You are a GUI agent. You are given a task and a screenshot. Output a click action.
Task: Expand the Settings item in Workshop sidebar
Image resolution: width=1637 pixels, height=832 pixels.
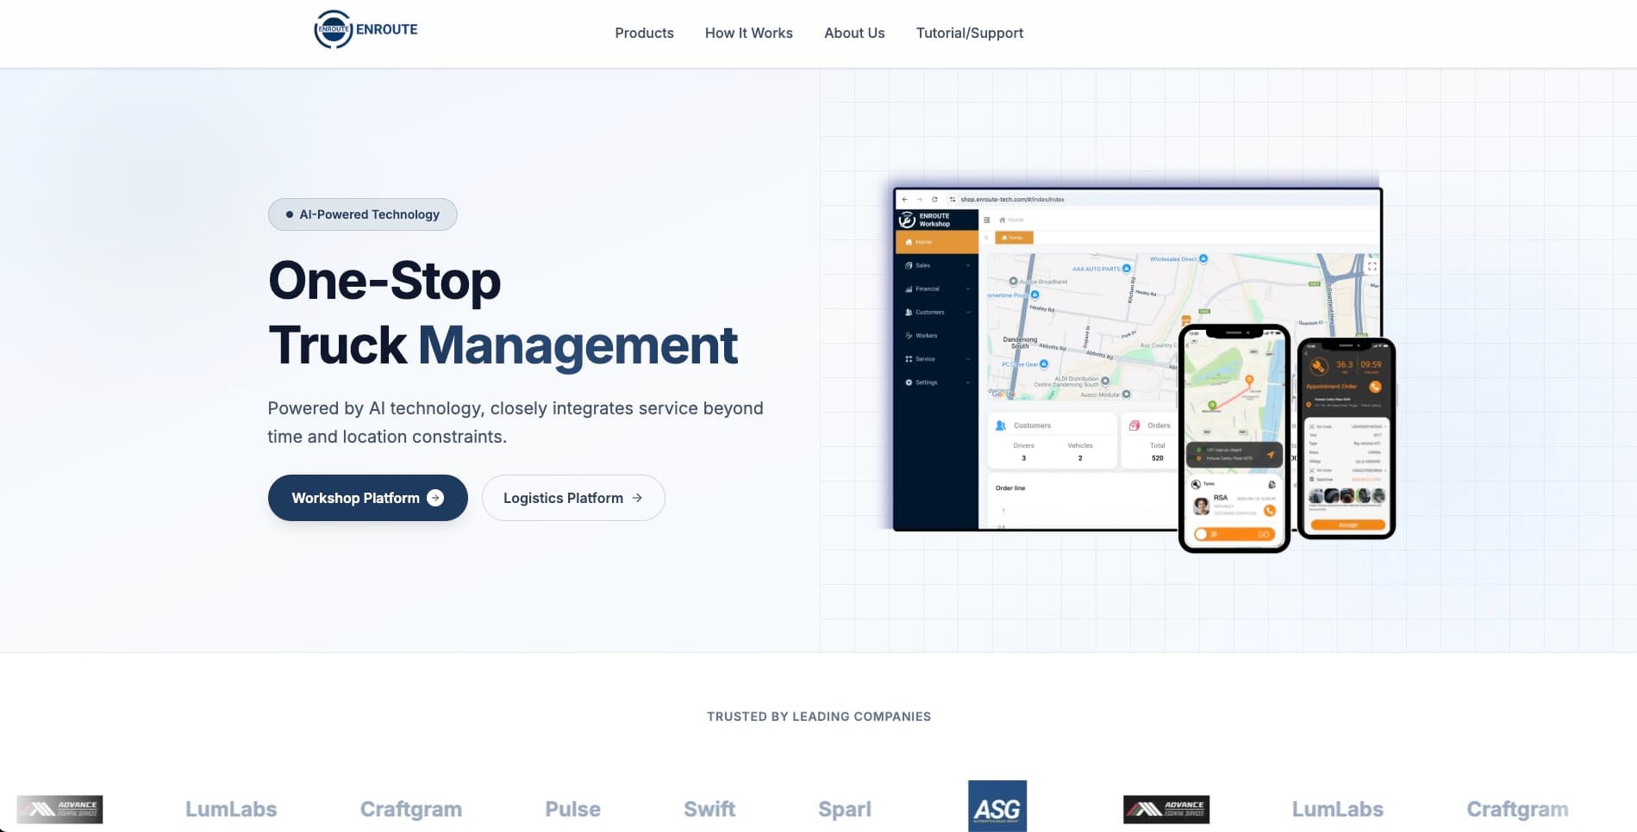[x=936, y=382]
